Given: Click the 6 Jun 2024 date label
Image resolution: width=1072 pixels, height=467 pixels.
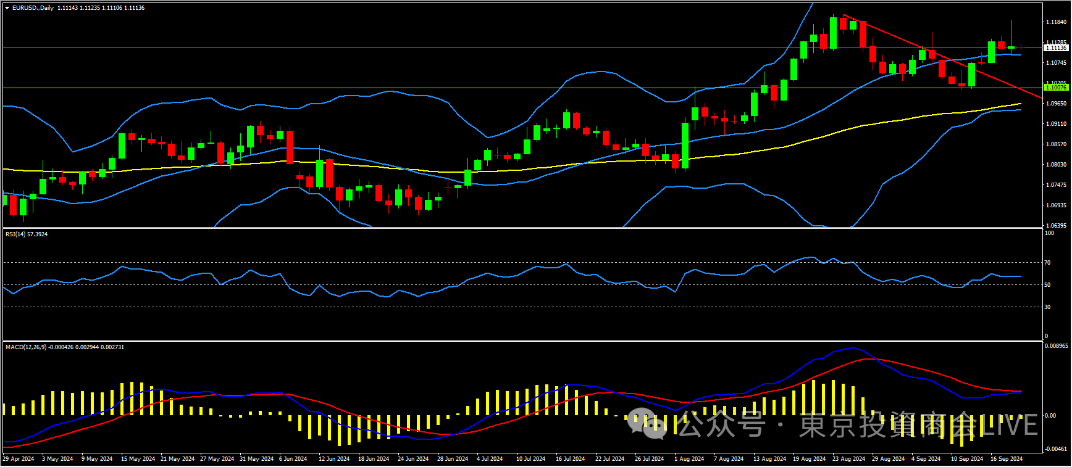Looking at the screenshot, I should (293, 459).
